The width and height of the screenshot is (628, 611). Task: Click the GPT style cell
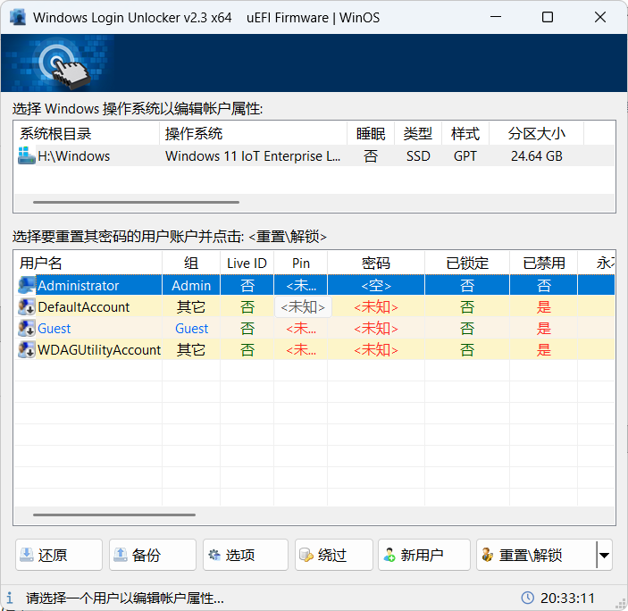465,155
